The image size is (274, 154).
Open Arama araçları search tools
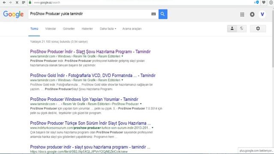point(132,29)
